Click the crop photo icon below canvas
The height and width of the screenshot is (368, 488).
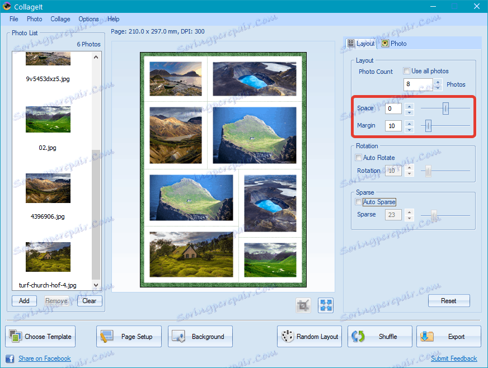pyautogui.click(x=303, y=305)
